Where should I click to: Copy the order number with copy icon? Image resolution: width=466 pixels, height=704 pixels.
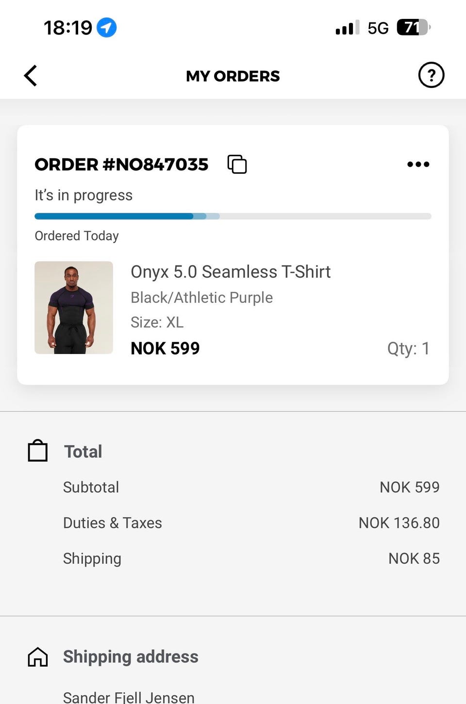click(237, 164)
